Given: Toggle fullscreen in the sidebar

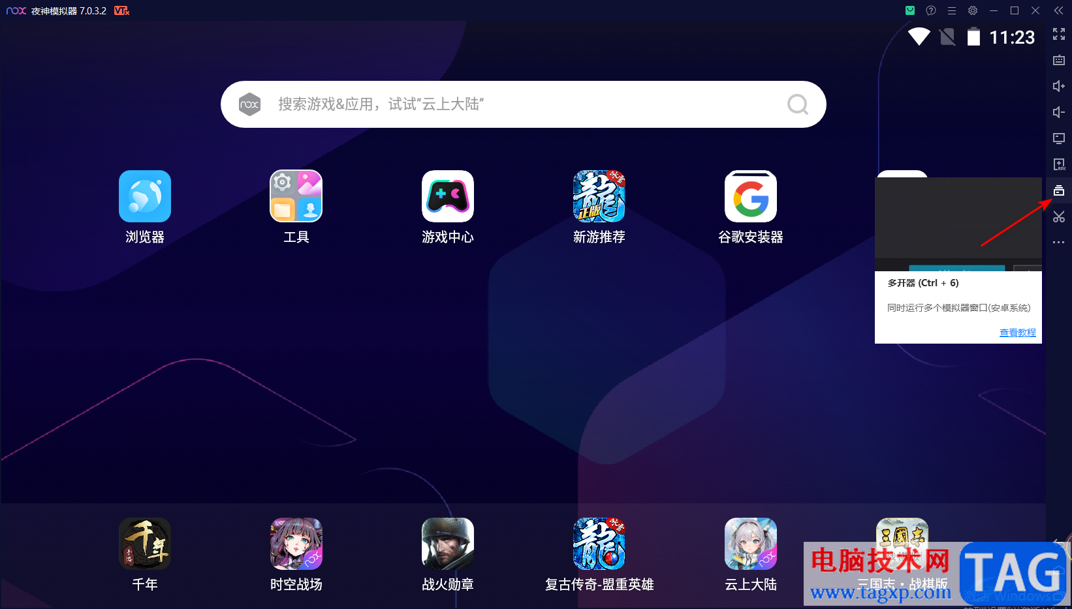Looking at the screenshot, I should click(1059, 34).
